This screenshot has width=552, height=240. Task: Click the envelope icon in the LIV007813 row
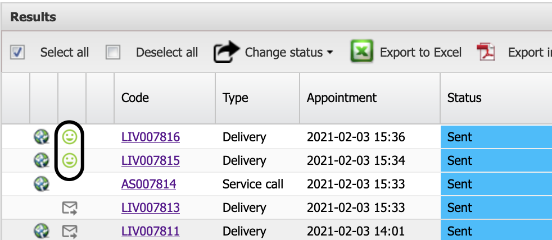coord(70,207)
